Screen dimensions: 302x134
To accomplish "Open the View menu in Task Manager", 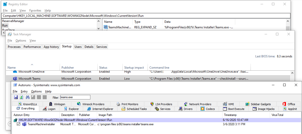I will [33, 41].
